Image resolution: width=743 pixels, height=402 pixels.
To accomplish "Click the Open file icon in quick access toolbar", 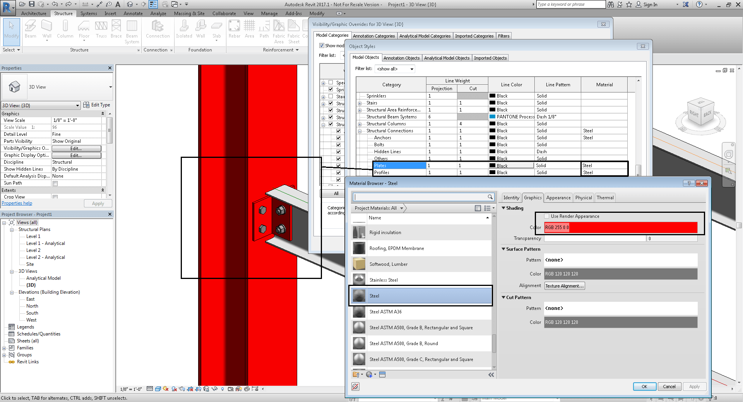I will point(22,4).
